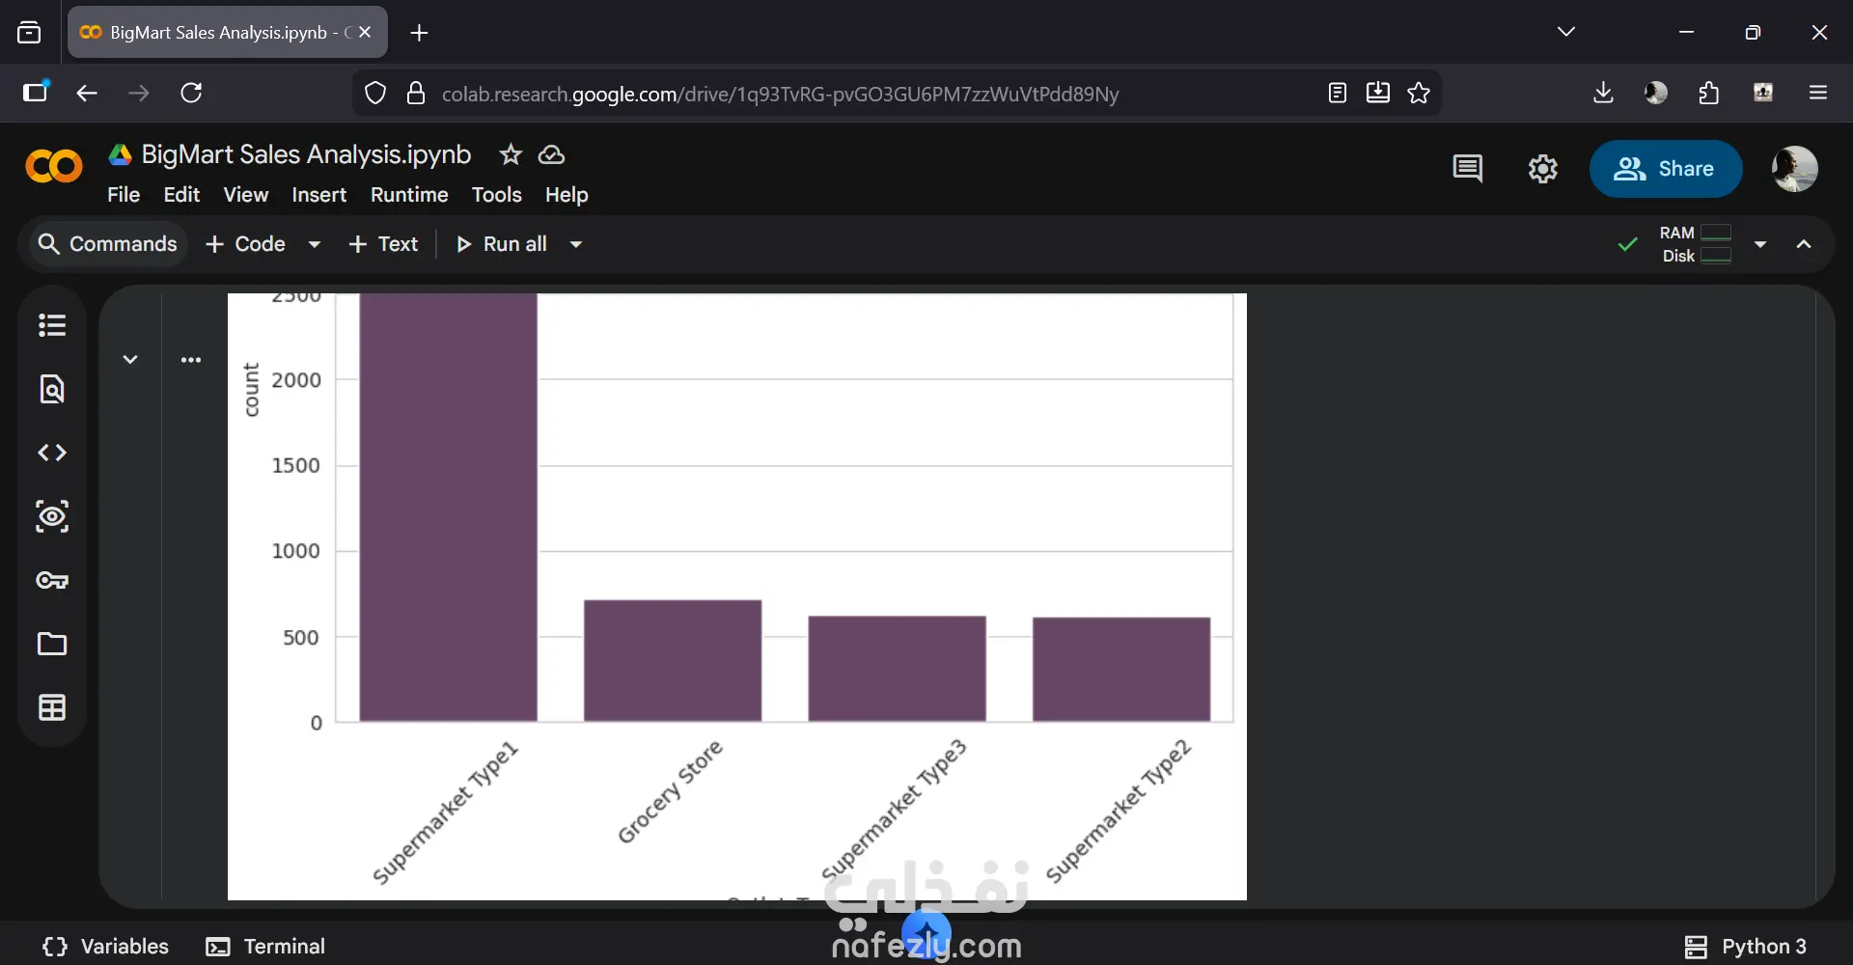Expand the Code insert options dropdown
Image resolution: width=1853 pixels, height=965 pixels.
pos(314,244)
